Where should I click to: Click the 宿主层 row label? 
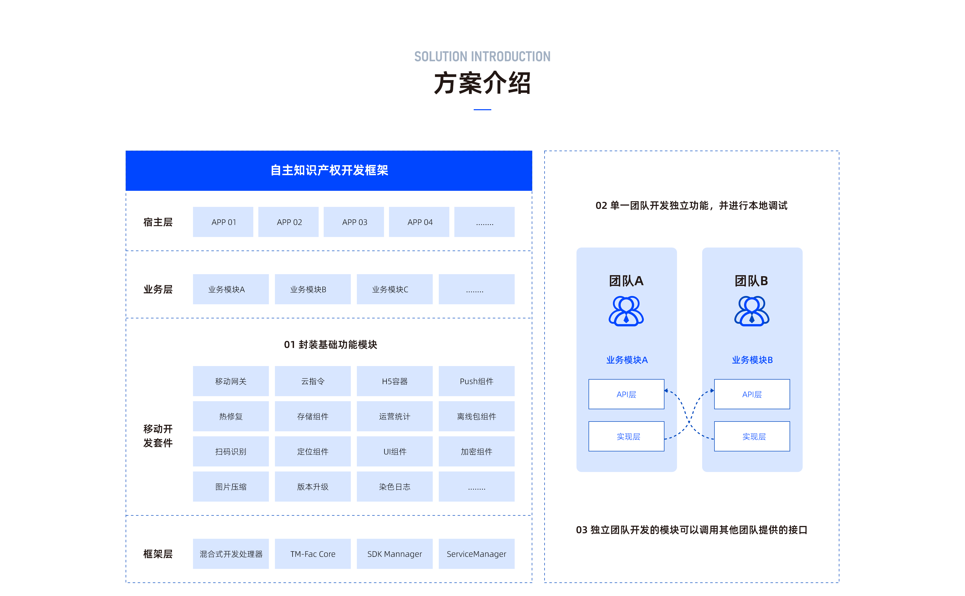point(158,222)
